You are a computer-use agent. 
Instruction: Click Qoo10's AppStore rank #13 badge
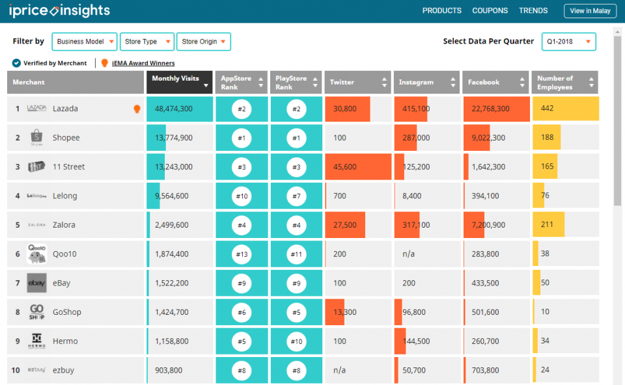coord(242,254)
